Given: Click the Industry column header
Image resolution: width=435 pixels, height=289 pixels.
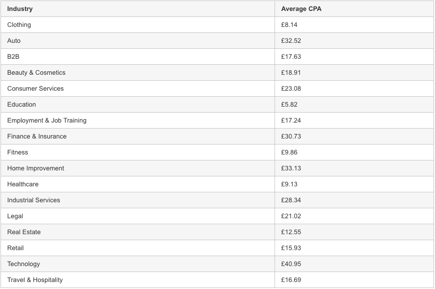Looking at the screenshot, I should coord(20,9).
